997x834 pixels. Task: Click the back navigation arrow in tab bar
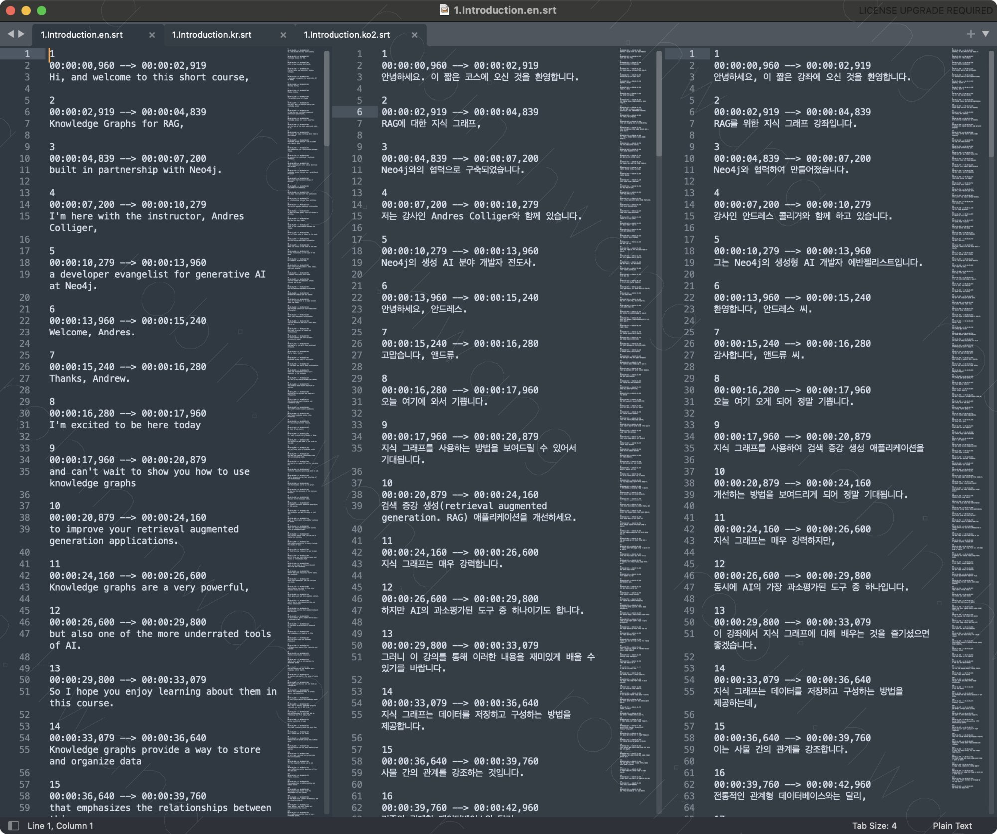[10, 34]
